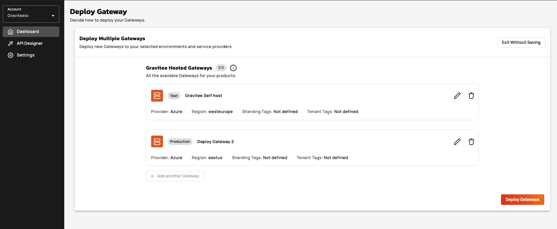The height and width of the screenshot is (229, 557).
Task: Open Settings from the sidebar
Action: [x=26, y=55]
